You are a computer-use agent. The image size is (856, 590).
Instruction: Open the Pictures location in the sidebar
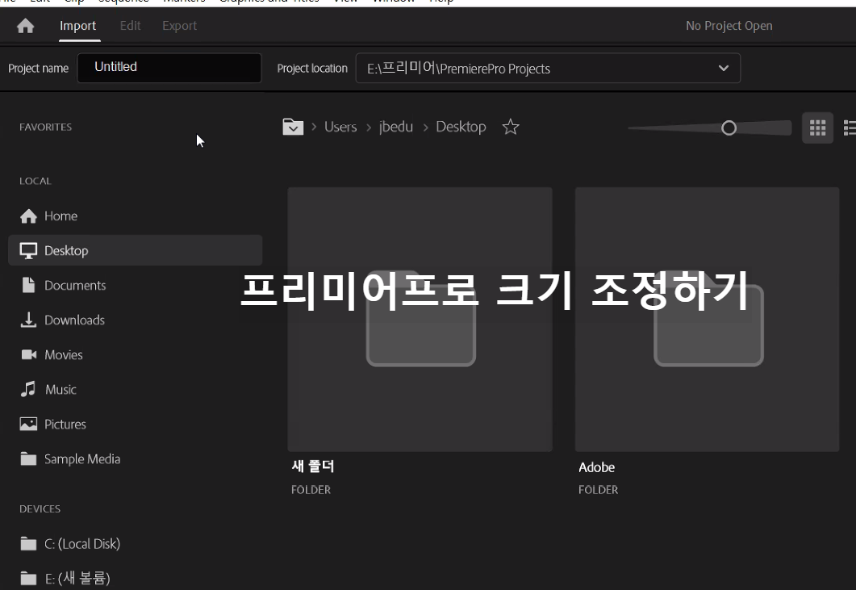point(68,424)
